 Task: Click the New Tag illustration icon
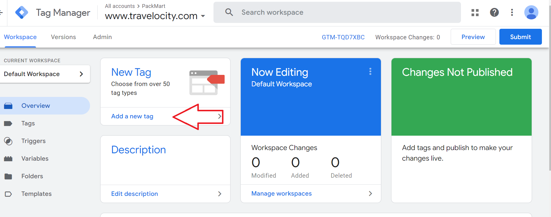tap(207, 83)
